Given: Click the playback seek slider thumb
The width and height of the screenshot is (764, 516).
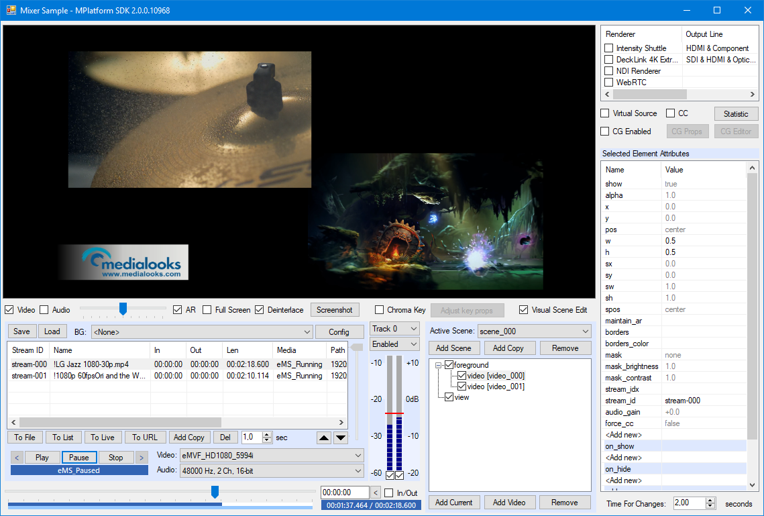Looking at the screenshot, I should [x=215, y=492].
